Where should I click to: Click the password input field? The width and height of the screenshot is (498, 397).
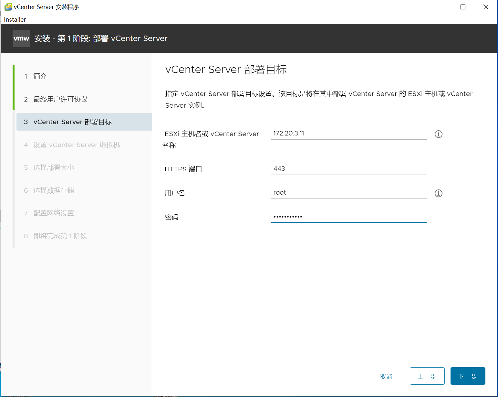pos(348,217)
